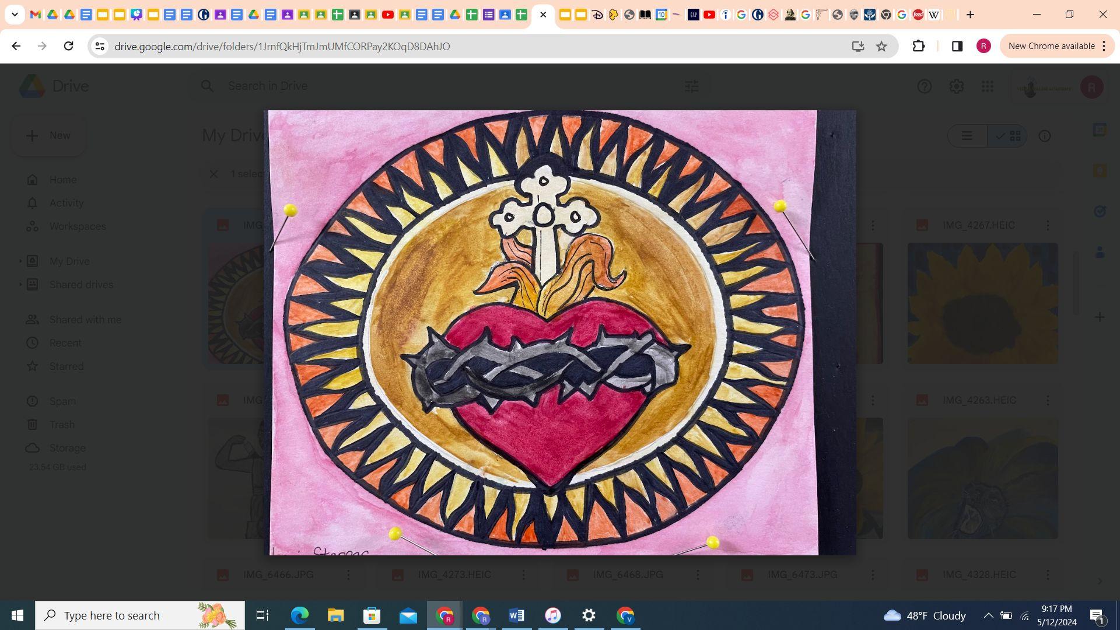Screen dimensions: 1120x630
Task: Expand Shared drives tree arrow
Action: (20, 285)
